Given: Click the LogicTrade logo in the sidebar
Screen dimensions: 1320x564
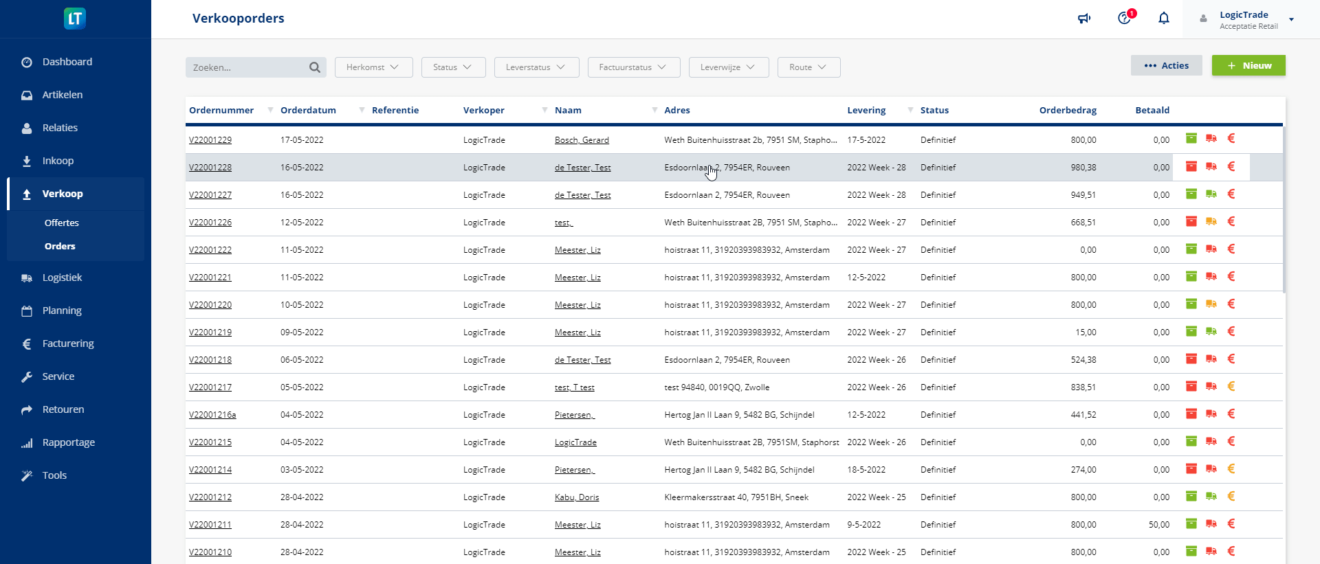Looking at the screenshot, I should point(75,19).
